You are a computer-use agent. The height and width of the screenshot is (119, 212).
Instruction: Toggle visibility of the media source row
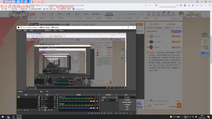[55, 101]
